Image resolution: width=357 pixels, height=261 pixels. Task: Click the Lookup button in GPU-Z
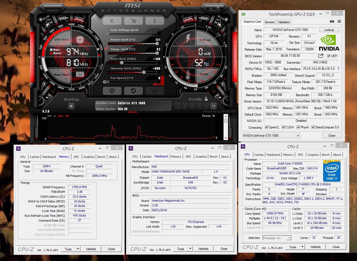click(329, 30)
